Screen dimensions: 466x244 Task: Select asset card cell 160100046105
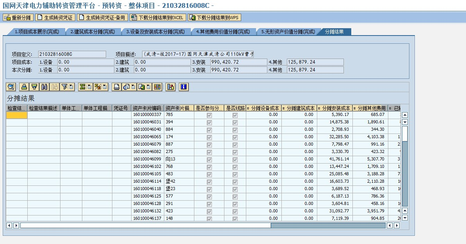[148, 174]
